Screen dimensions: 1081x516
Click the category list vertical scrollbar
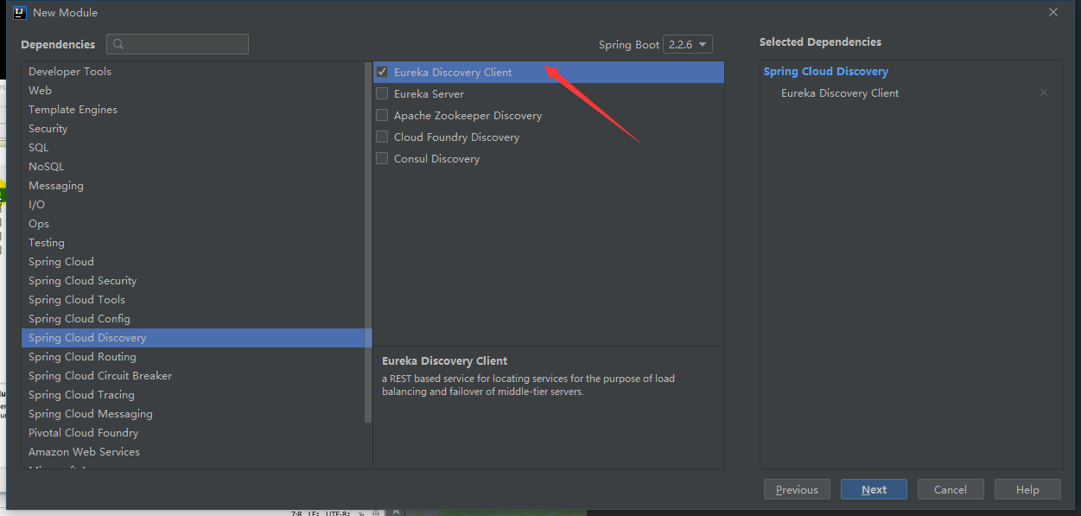click(x=368, y=242)
